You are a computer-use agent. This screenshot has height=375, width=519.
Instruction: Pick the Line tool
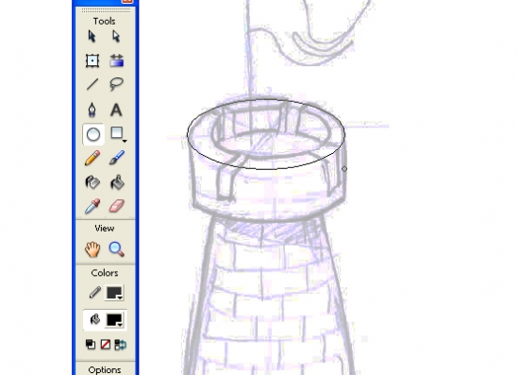click(x=92, y=84)
